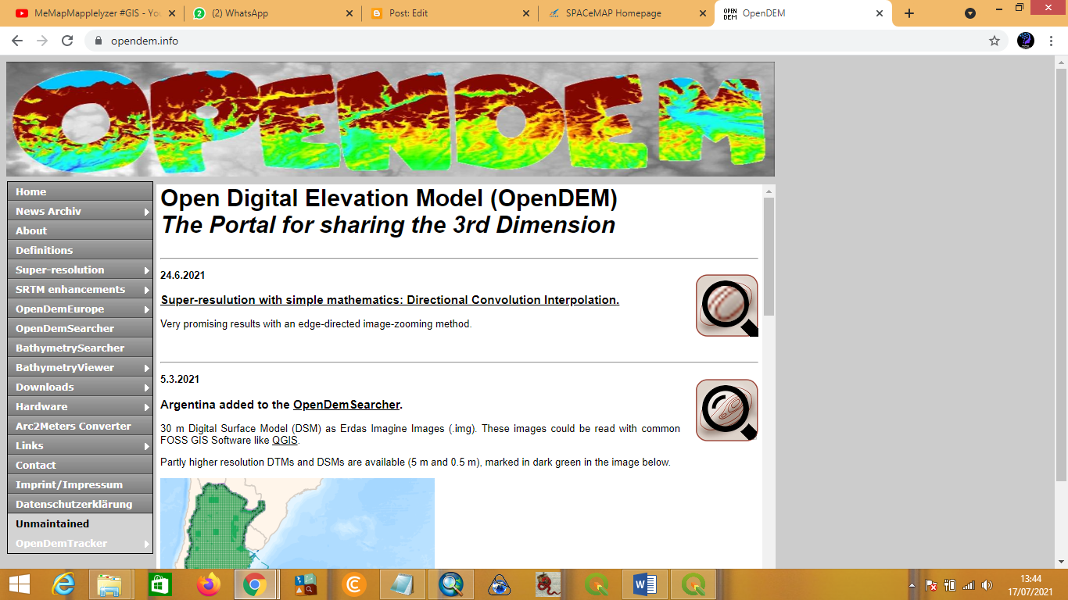Open the Contact page link

tap(80, 465)
